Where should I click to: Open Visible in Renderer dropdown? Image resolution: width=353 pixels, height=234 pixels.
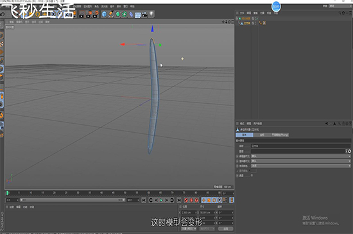[301, 161]
